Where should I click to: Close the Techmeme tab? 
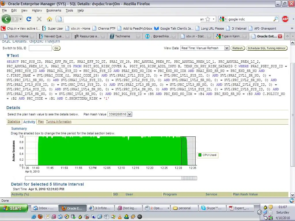click(138, 36)
